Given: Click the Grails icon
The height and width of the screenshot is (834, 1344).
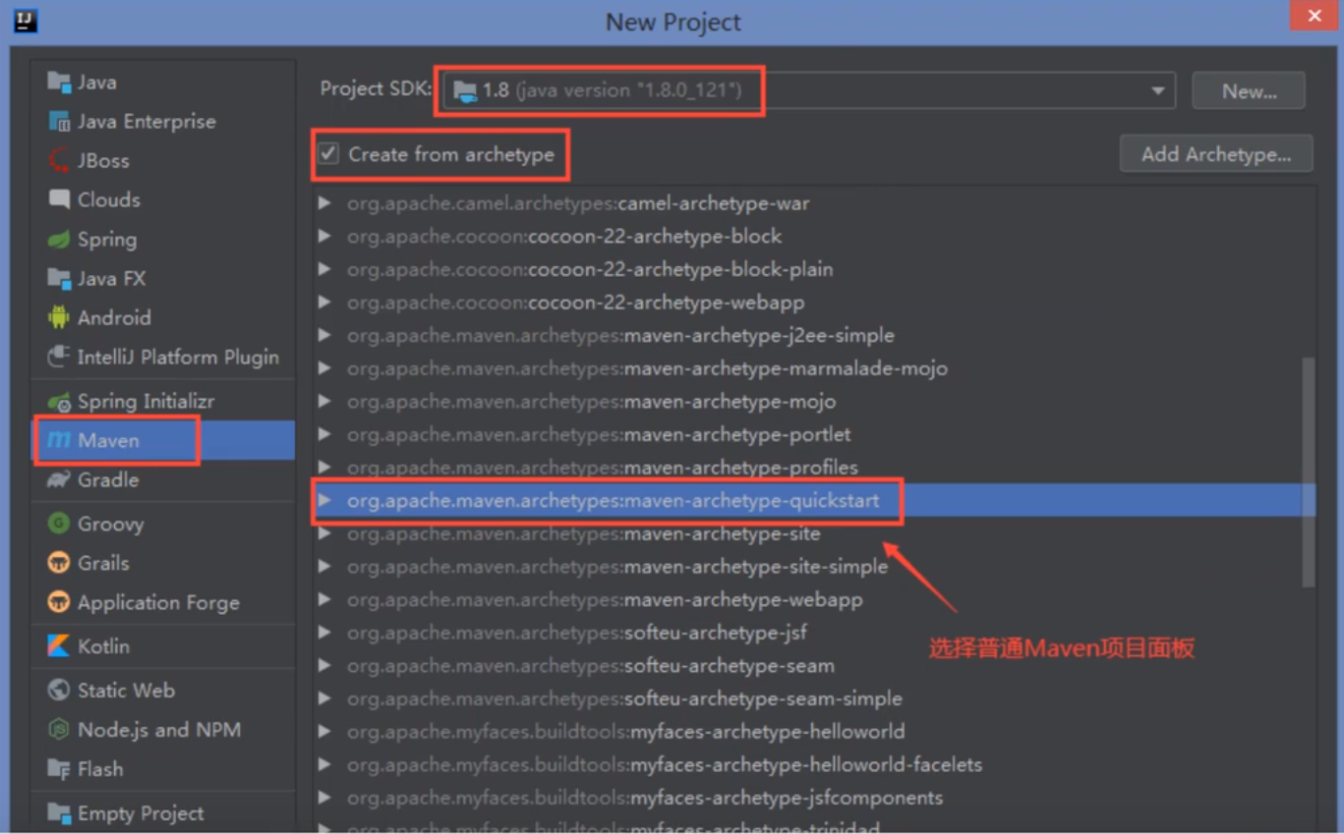Looking at the screenshot, I should tap(59, 563).
